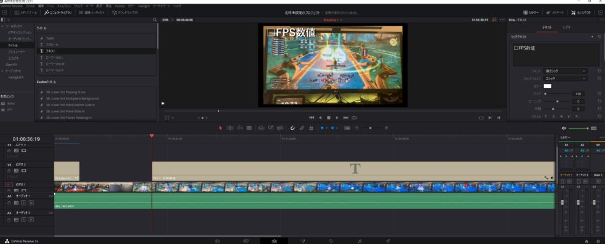605x244 pixels.
Task: Click the timeline zoom in plus button
Action: (386, 128)
